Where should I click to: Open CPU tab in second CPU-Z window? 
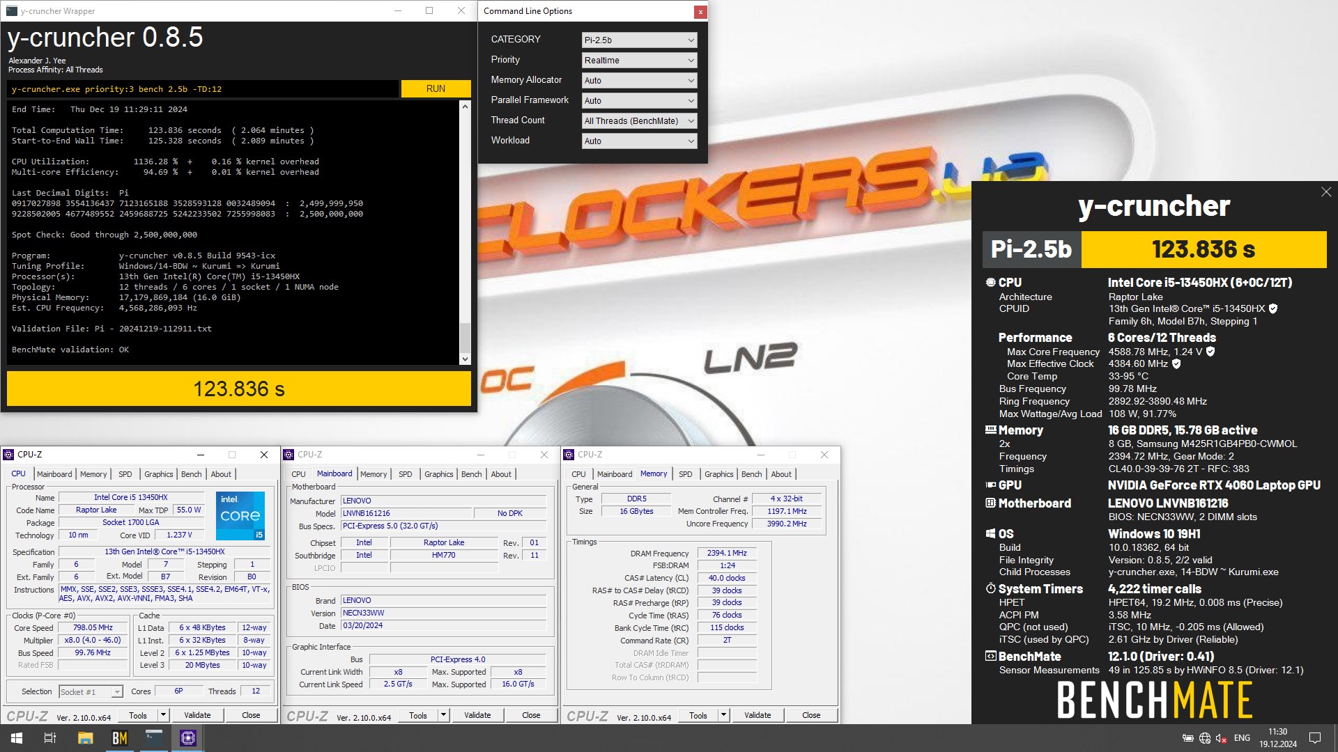298,474
